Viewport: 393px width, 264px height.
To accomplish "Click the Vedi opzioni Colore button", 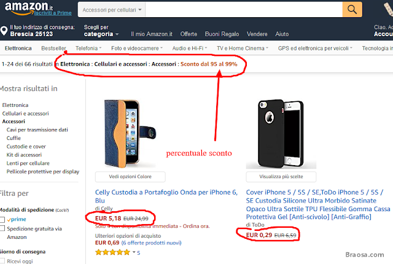I will [x=129, y=177].
